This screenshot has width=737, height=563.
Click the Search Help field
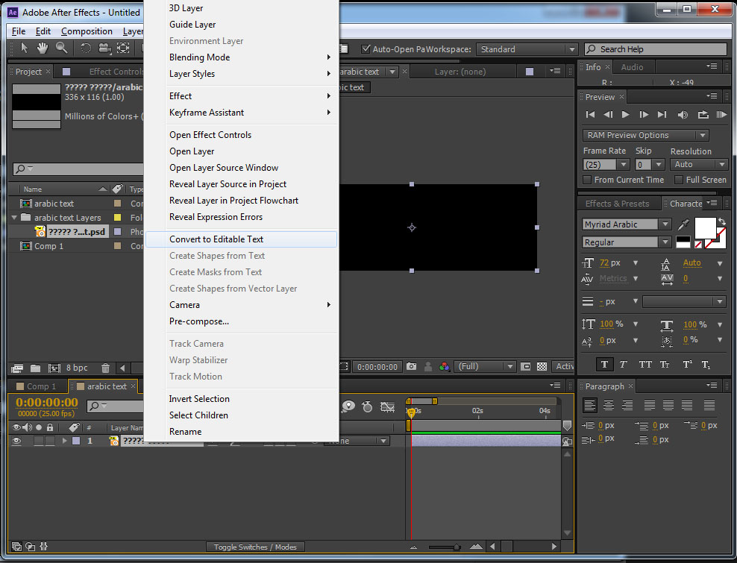click(x=655, y=49)
